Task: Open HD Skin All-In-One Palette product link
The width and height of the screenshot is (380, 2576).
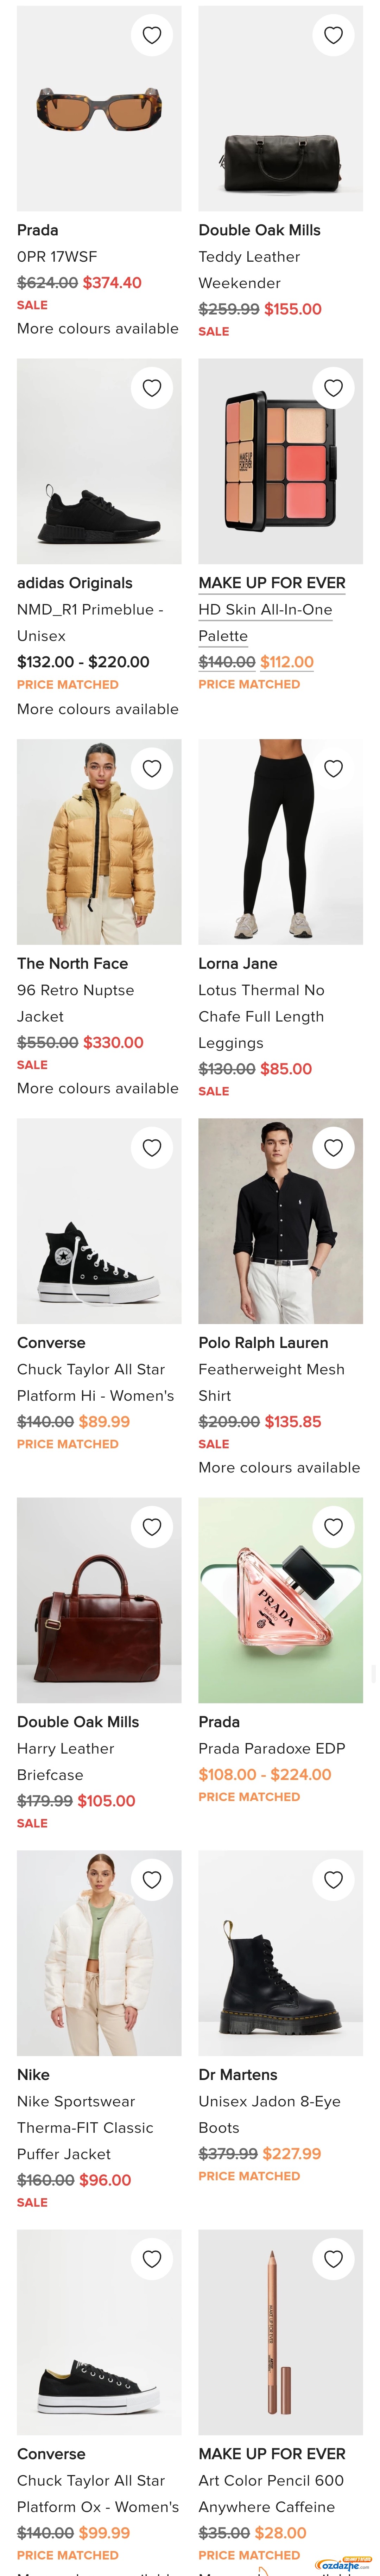Action: point(265,622)
